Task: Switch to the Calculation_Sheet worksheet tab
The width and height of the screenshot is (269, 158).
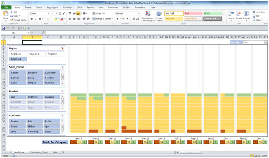Action: (39, 152)
